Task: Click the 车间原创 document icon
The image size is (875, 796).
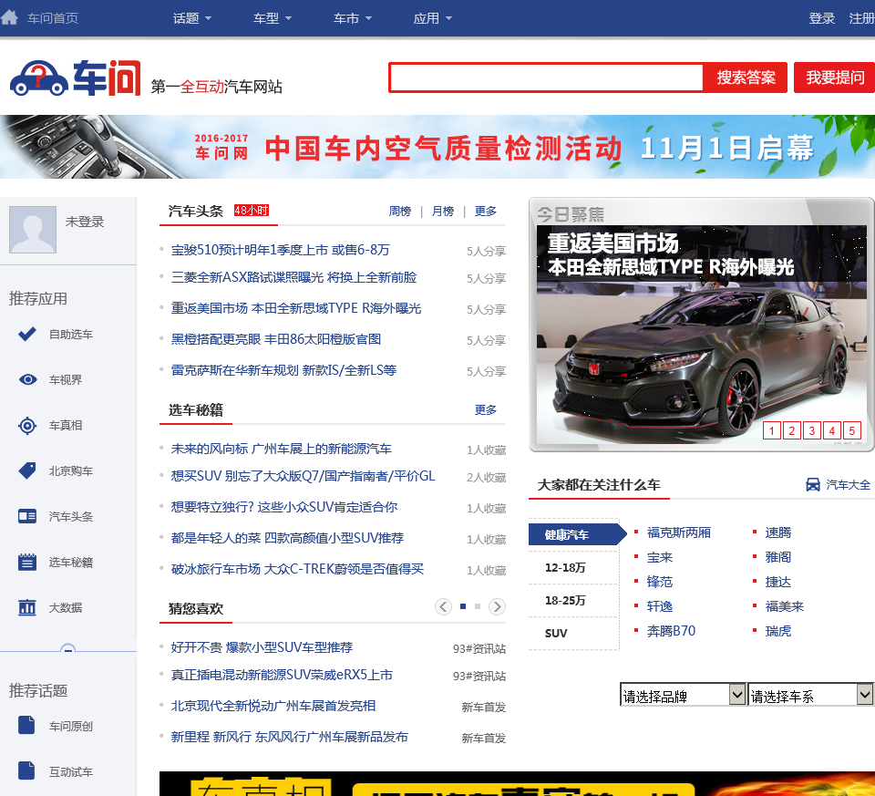Action: pyautogui.click(x=26, y=725)
